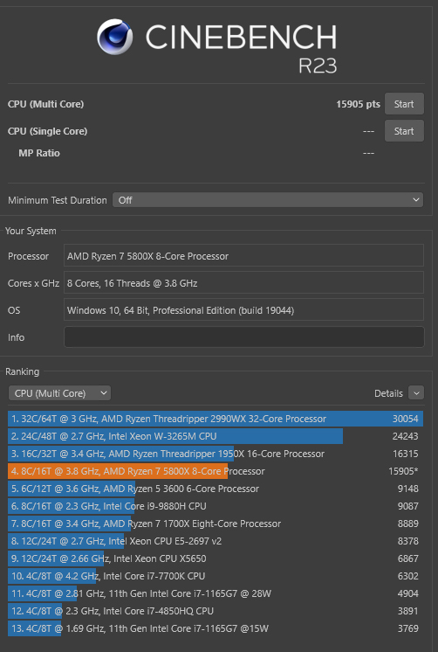Select ranking row Ryzen 7 1700X Eight-Core
The height and width of the screenshot is (652, 438).
[x=216, y=524]
